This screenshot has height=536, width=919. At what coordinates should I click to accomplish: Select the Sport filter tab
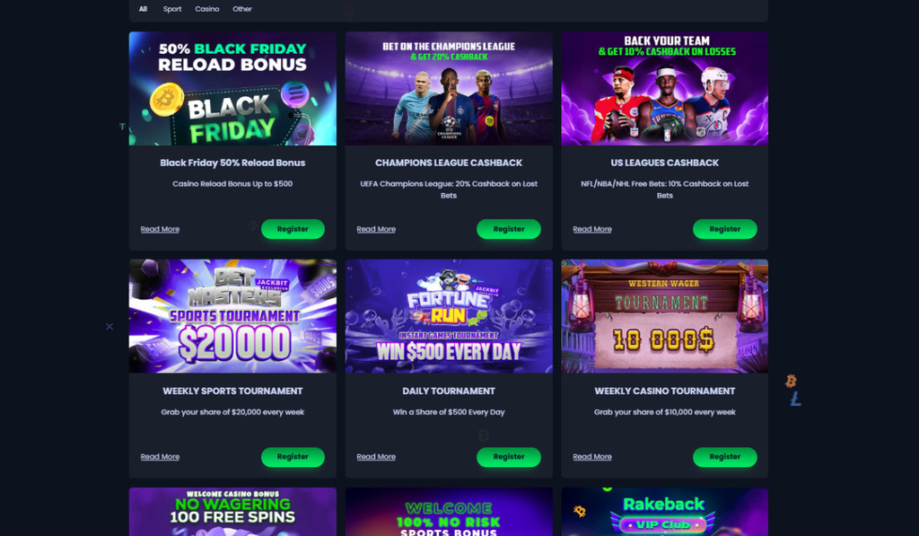point(171,9)
